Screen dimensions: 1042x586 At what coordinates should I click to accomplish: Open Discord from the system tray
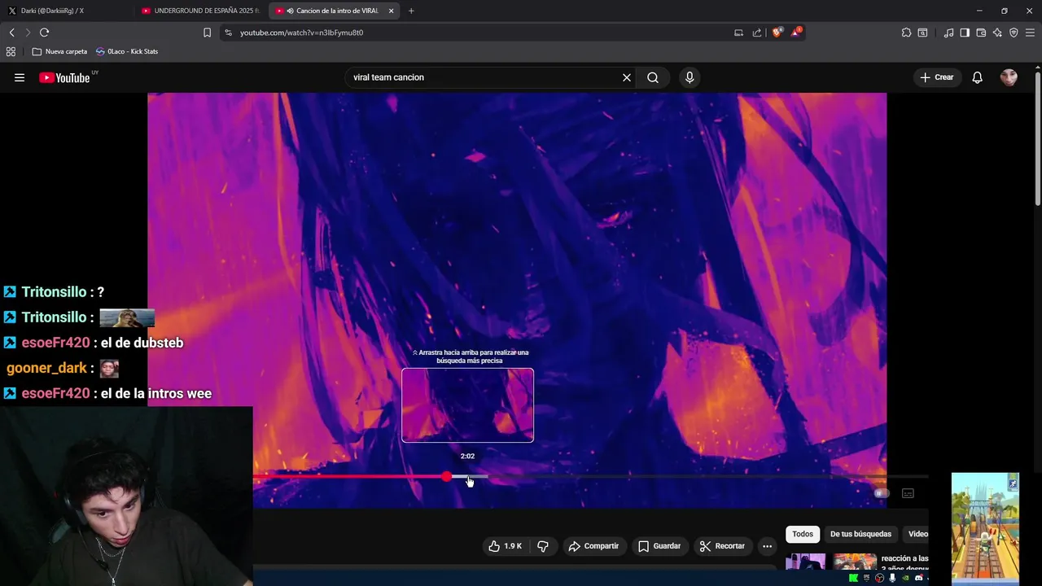coord(918,578)
